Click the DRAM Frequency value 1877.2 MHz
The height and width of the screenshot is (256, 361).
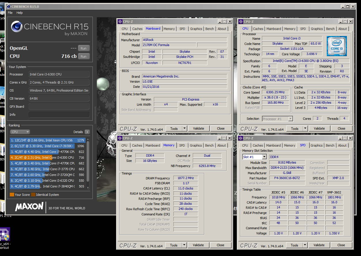click(x=185, y=178)
